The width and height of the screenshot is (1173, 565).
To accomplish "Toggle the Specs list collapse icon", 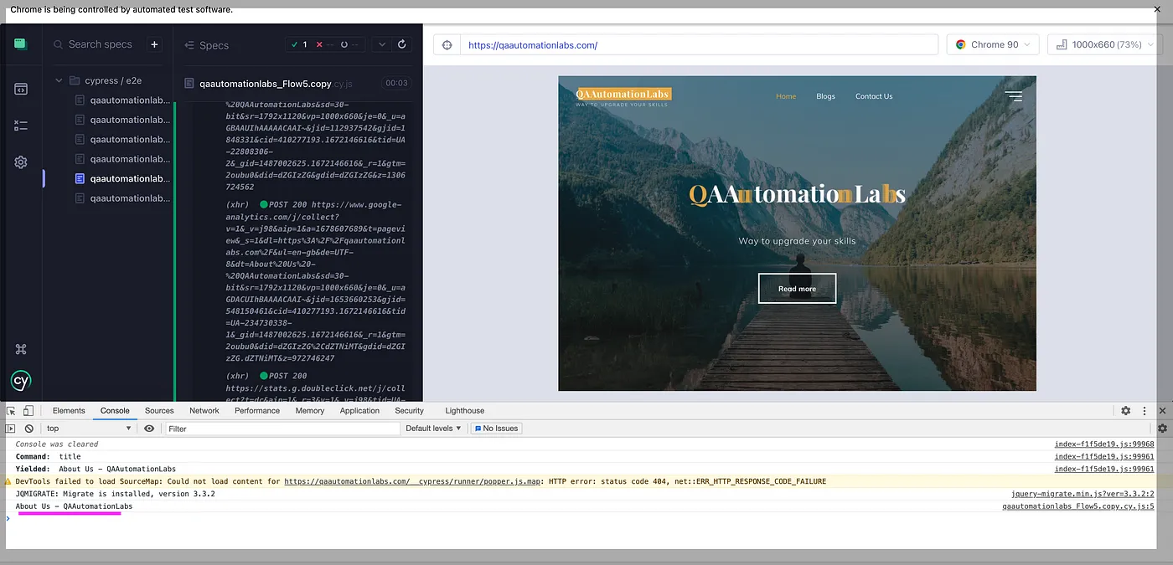I will (189, 45).
